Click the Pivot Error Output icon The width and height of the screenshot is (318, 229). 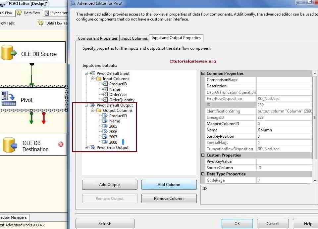click(92, 148)
